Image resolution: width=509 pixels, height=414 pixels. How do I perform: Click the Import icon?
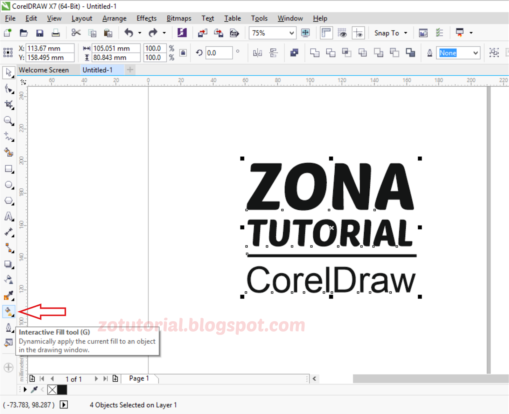tap(202, 33)
